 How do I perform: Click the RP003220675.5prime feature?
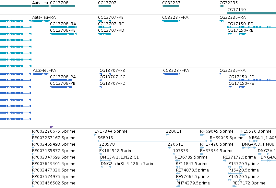pyautogui.click(x=54, y=131)
